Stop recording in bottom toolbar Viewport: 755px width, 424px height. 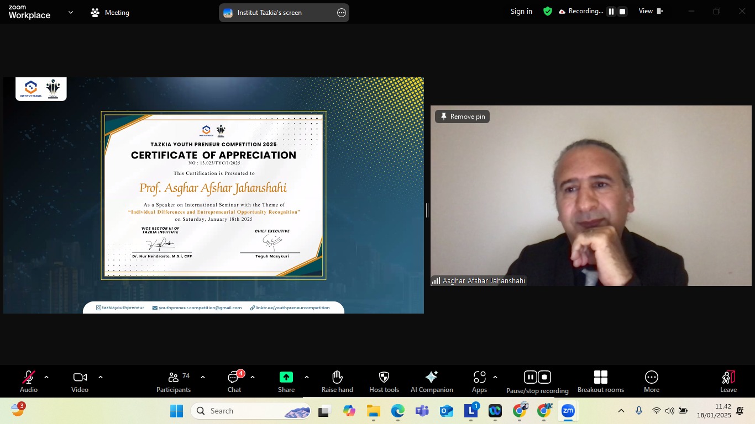544,377
